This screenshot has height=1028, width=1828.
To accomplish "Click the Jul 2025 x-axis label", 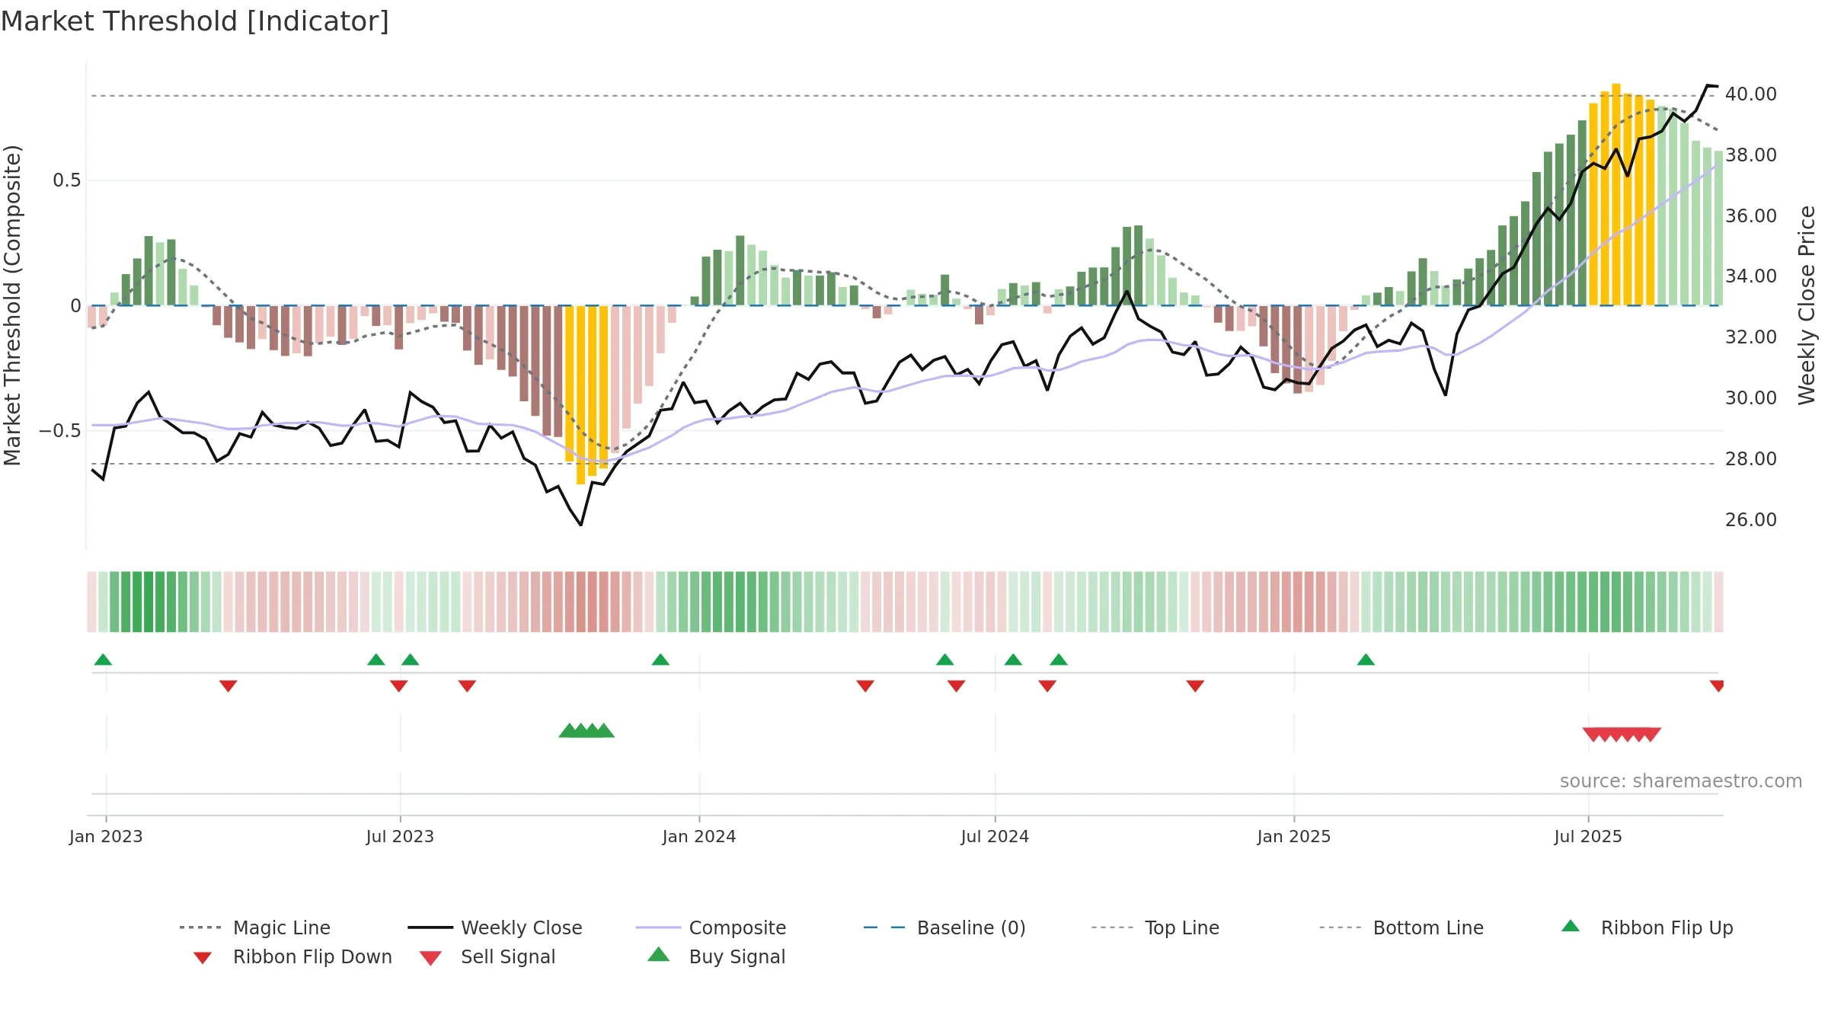I will click(1588, 836).
